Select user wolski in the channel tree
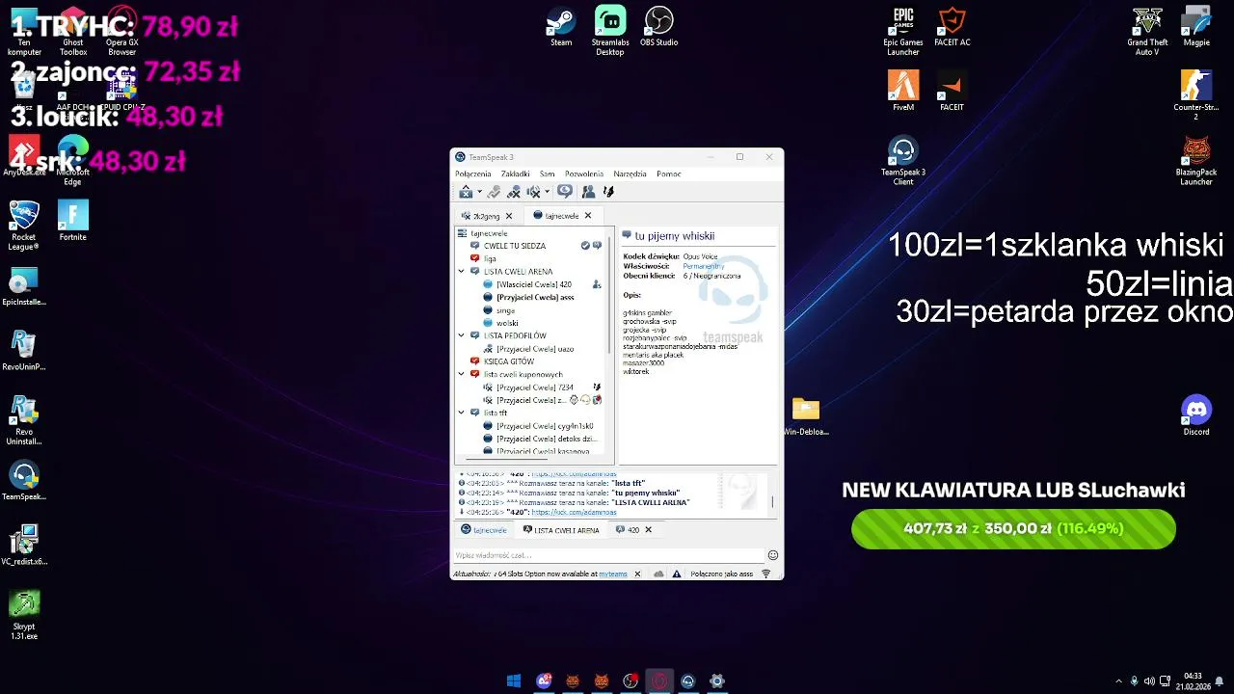This screenshot has width=1234, height=694. click(x=507, y=323)
